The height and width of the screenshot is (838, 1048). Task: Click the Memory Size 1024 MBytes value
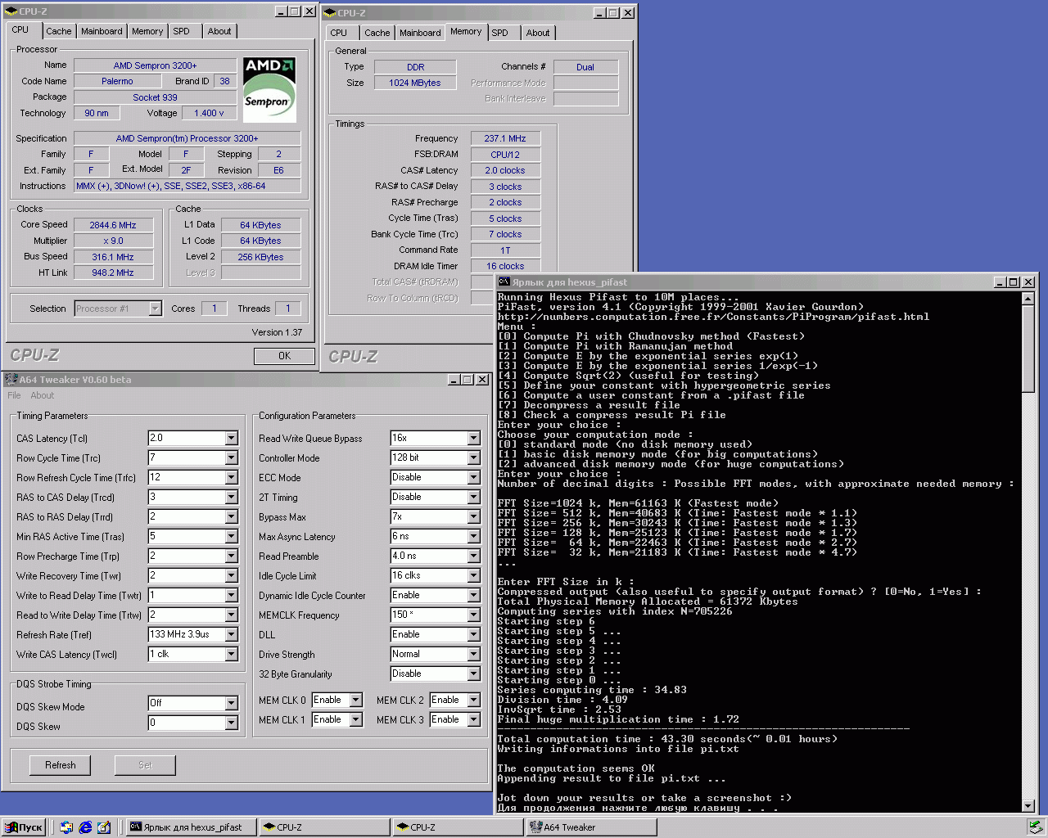[415, 83]
